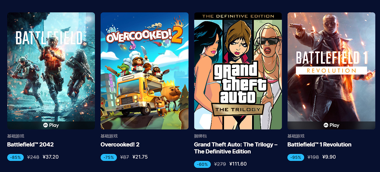380x172 pixels.
Task: Click the 基础游戏 label above Overcooked! 2
Action: 109,136
